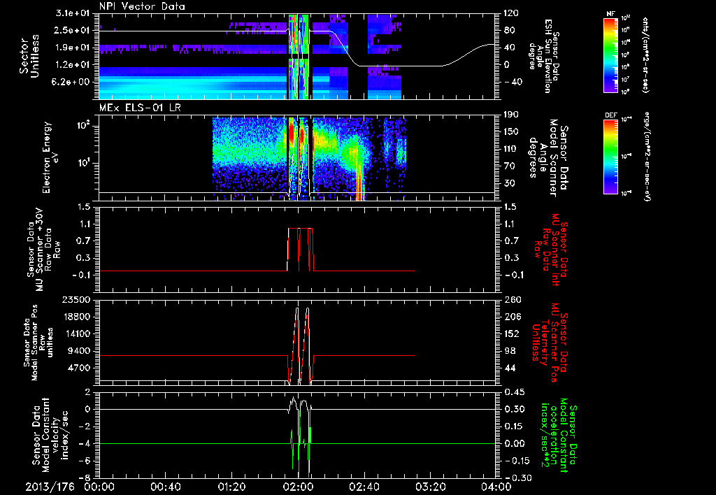Click the 'Electron Energy eV' axis label
Screen dimensions: 716x495
coord(52,157)
